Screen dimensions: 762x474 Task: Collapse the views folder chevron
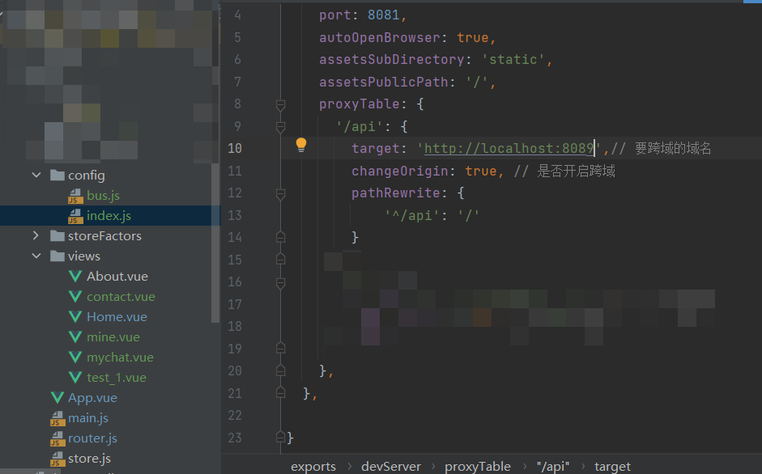(36, 256)
